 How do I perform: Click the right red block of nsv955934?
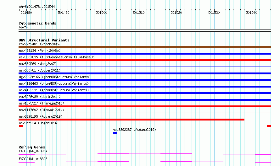coord(269,126)
